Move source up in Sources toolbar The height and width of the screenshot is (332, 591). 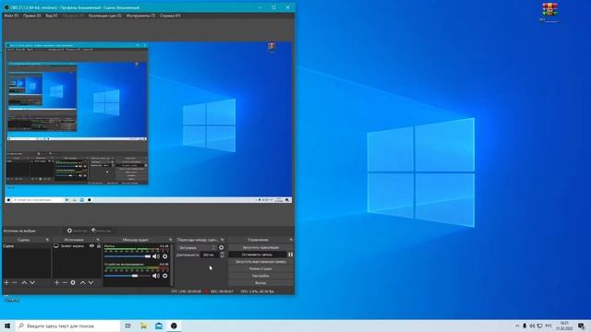click(x=82, y=282)
